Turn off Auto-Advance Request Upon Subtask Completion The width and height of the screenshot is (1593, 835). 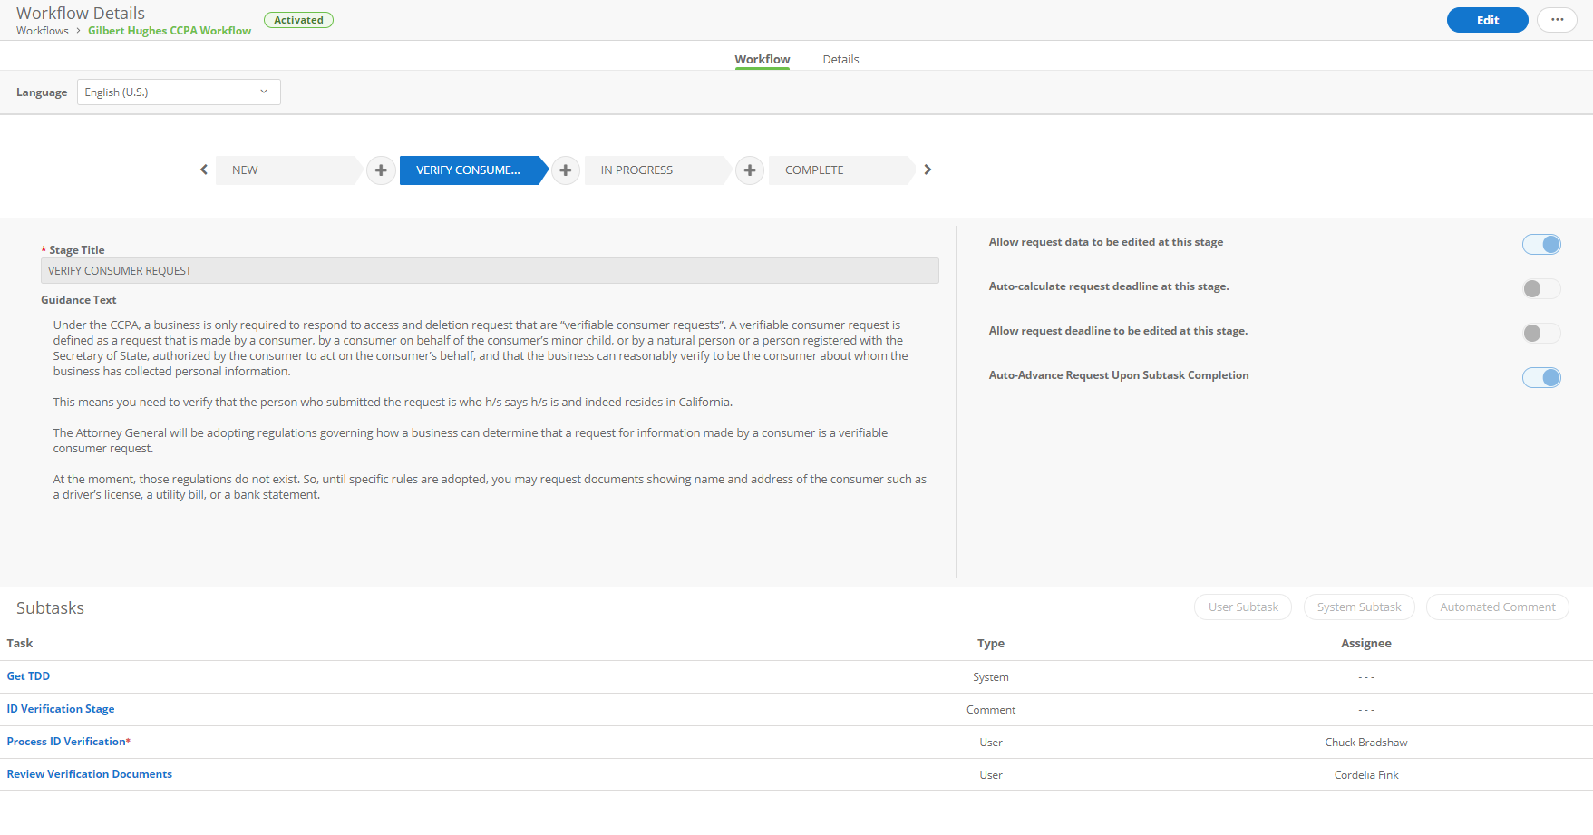coord(1541,377)
